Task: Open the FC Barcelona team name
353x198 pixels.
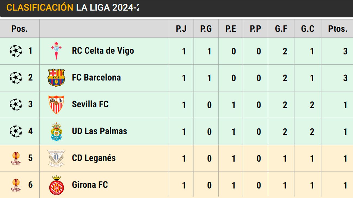Action: tap(96, 78)
